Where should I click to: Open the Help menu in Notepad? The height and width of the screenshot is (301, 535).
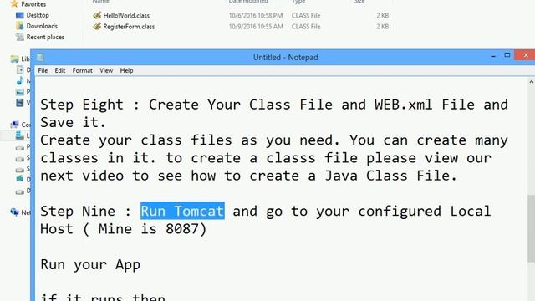tap(126, 70)
